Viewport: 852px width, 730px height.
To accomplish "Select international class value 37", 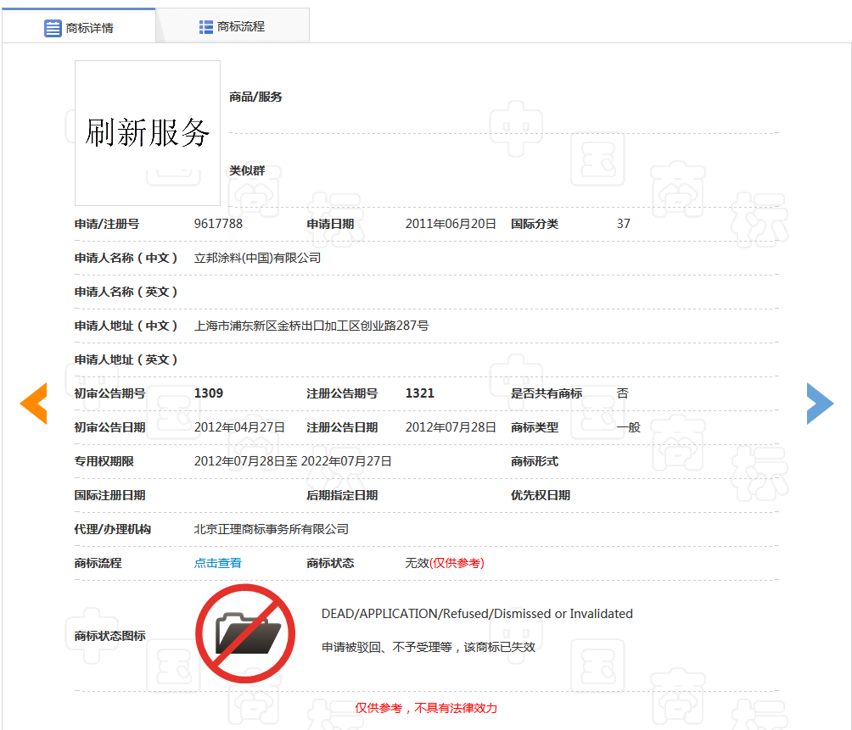I will click(623, 224).
